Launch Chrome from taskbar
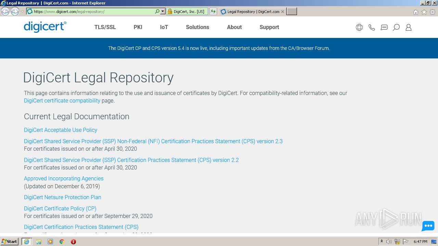 tap(62, 242)
